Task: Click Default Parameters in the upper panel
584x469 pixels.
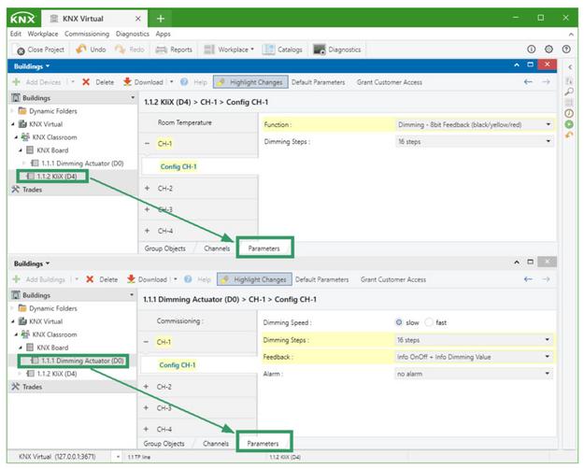Action: click(318, 82)
